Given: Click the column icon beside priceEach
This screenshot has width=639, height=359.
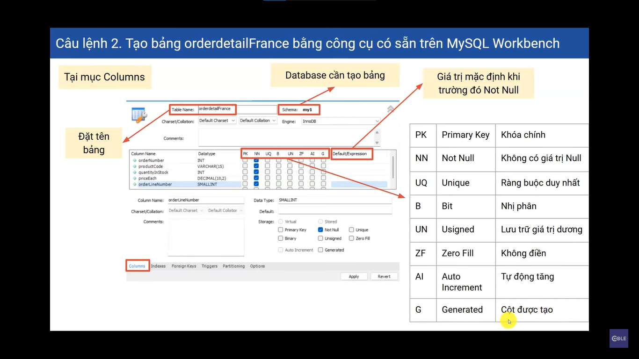Looking at the screenshot, I should click(135, 178).
